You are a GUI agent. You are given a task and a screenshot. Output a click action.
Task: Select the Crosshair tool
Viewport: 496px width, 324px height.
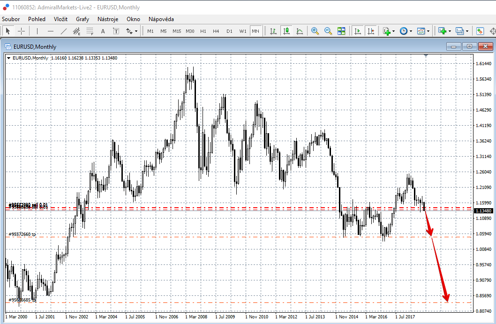click(x=21, y=31)
